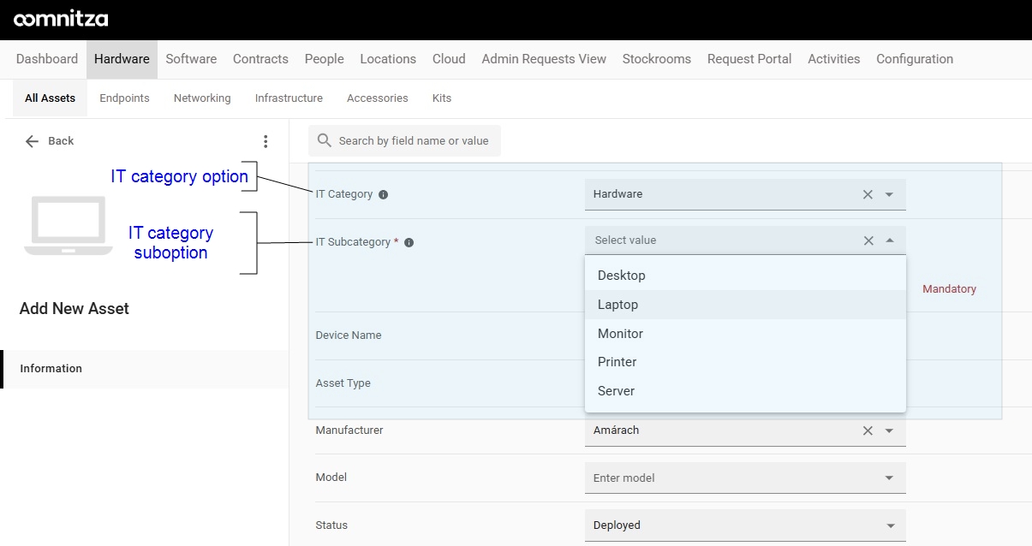Viewport: 1032px width, 546px height.
Task: Click the search by field name box
Action: 404,141
